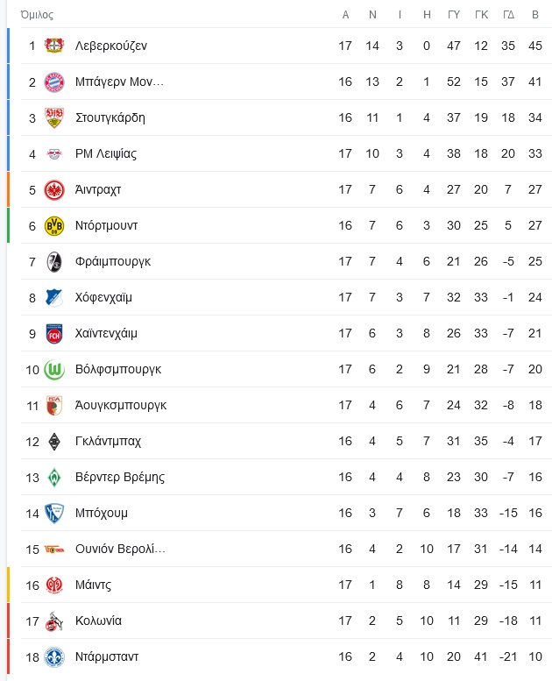This screenshot has width=552, height=681.
Task: Click the Β points column header
Action: coord(535,15)
